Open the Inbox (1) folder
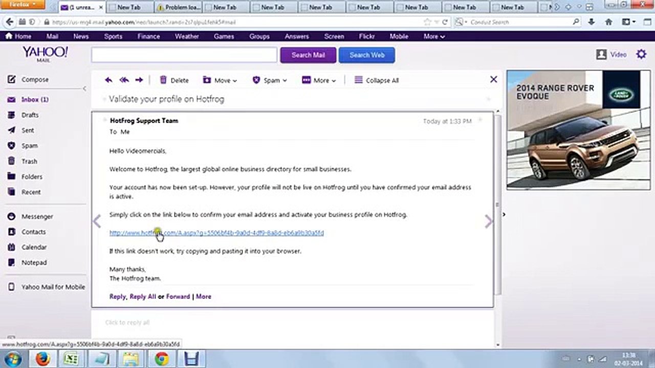 [x=28, y=100]
